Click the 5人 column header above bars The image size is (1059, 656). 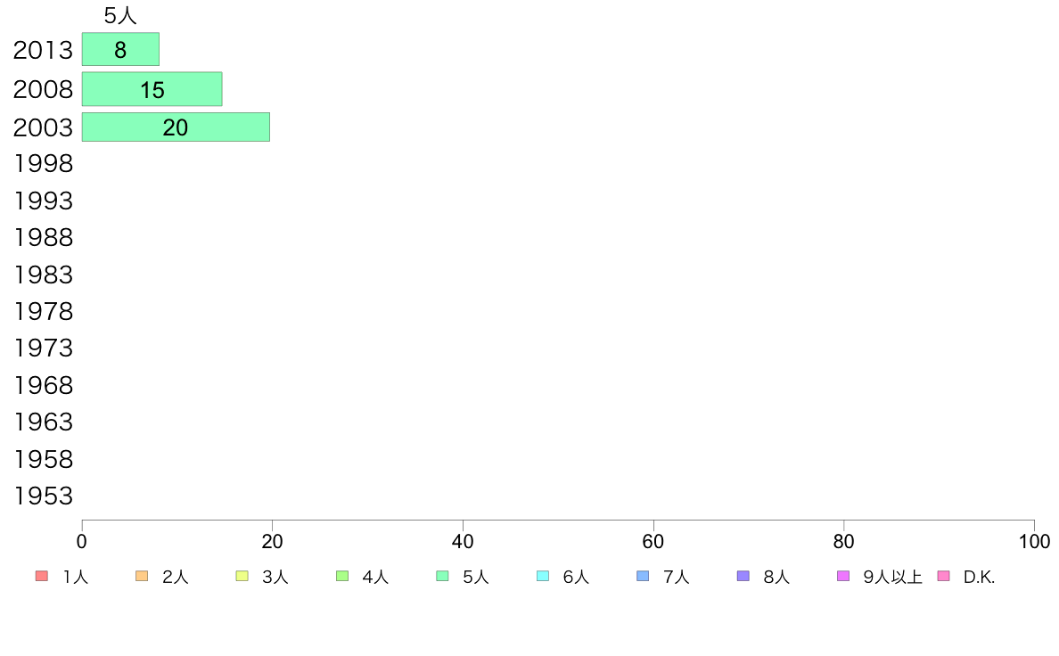[x=120, y=15]
